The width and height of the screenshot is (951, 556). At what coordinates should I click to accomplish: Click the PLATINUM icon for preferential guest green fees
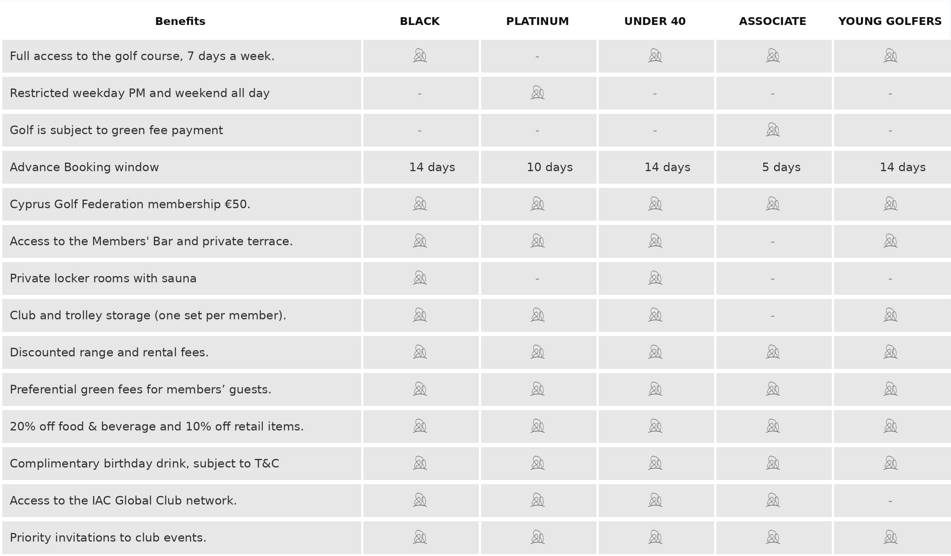(538, 389)
